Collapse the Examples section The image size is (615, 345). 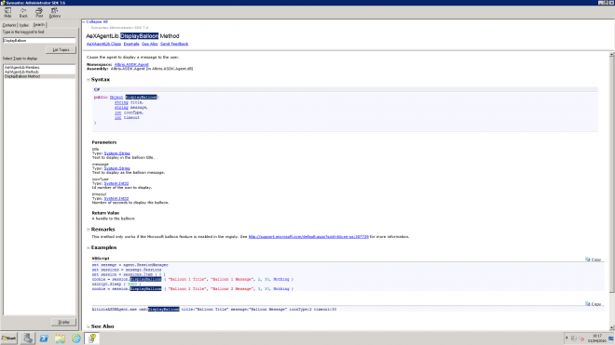pos(89,248)
